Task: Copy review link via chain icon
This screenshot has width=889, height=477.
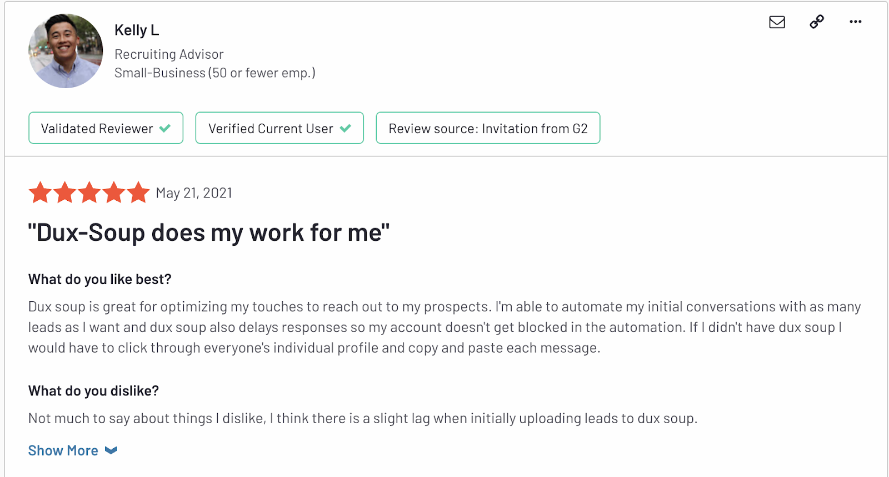Action: pyautogui.click(x=817, y=22)
